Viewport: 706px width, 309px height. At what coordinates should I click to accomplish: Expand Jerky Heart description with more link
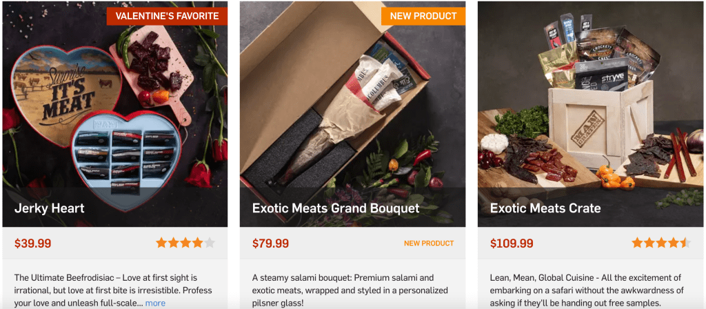click(x=155, y=303)
